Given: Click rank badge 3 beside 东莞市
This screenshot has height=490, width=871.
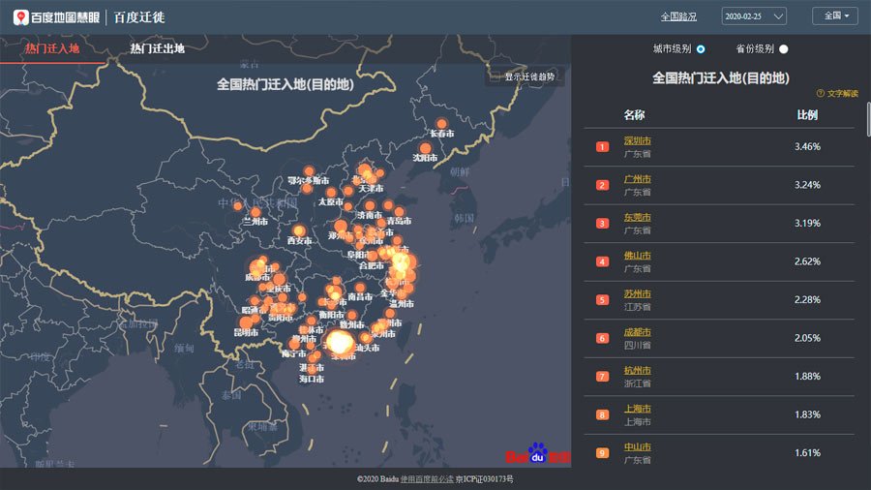Looking at the screenshot, I should tap(602, 224).
